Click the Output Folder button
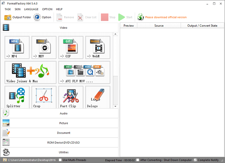 [x=18, y=17]
